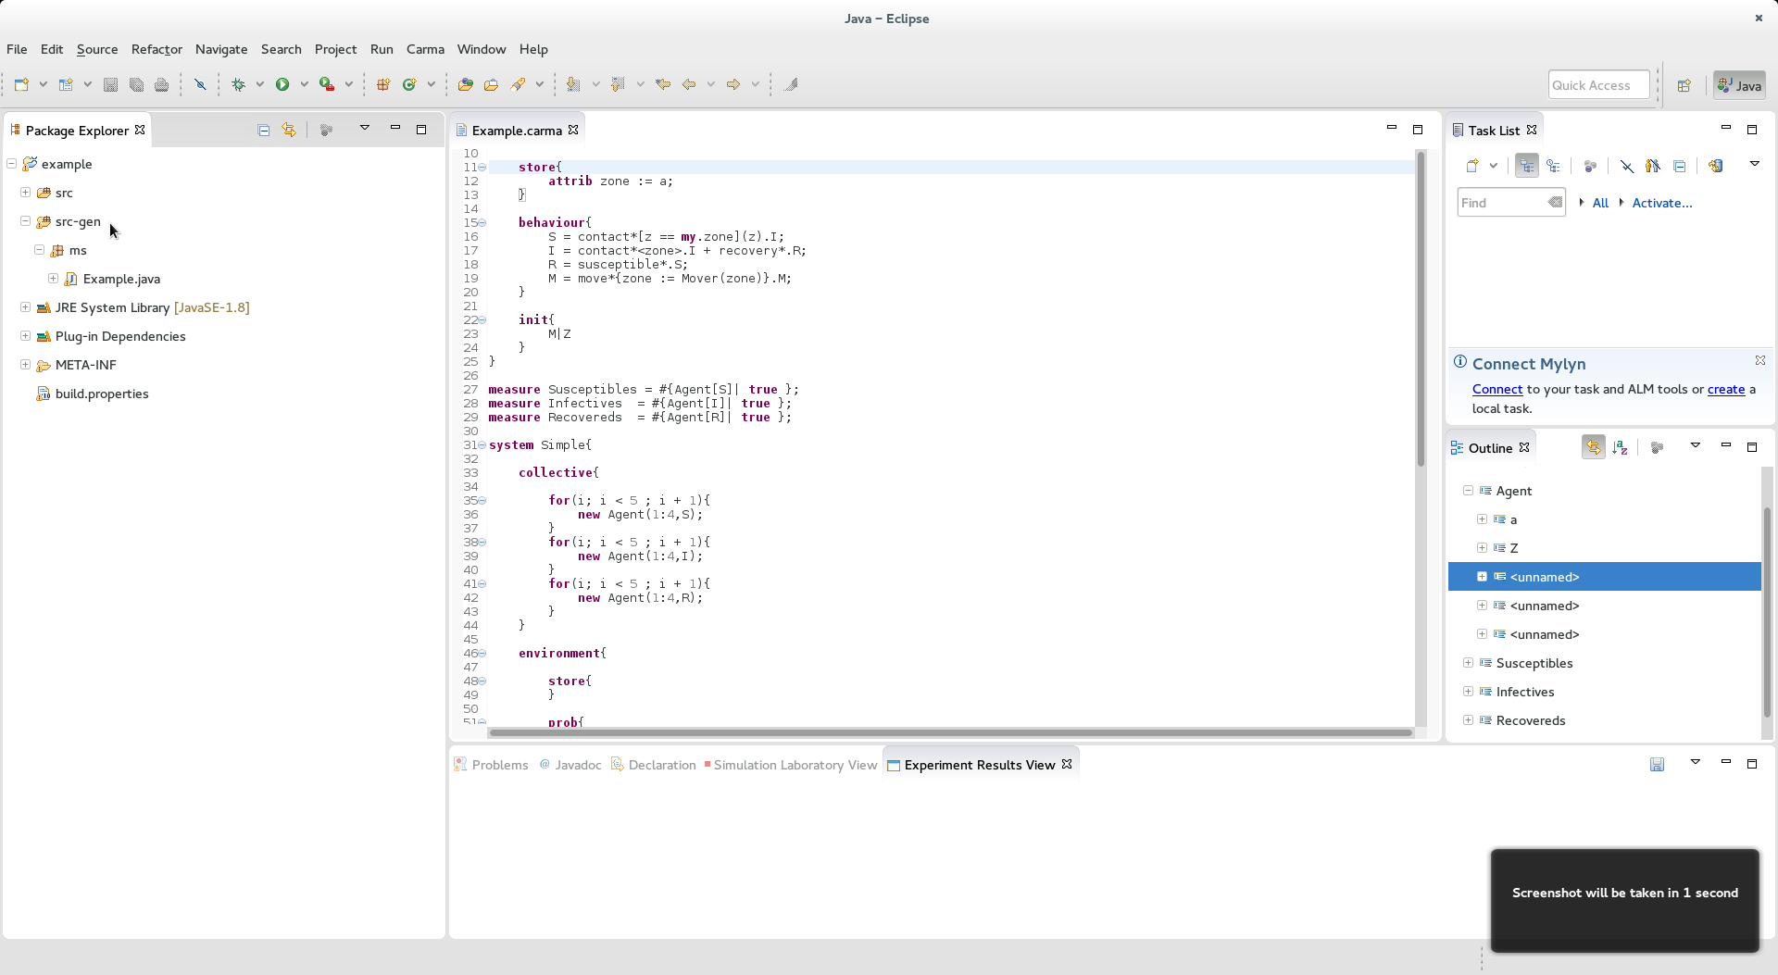Click the Open Task folder icon
Viewport: 1778px width, 975px height.
coord(491,84)
